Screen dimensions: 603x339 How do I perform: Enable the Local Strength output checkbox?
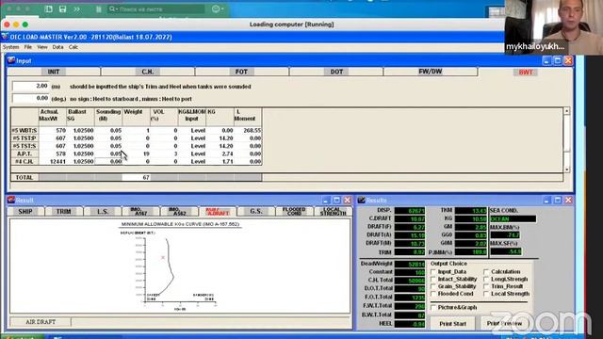click(x=486, y=294)
